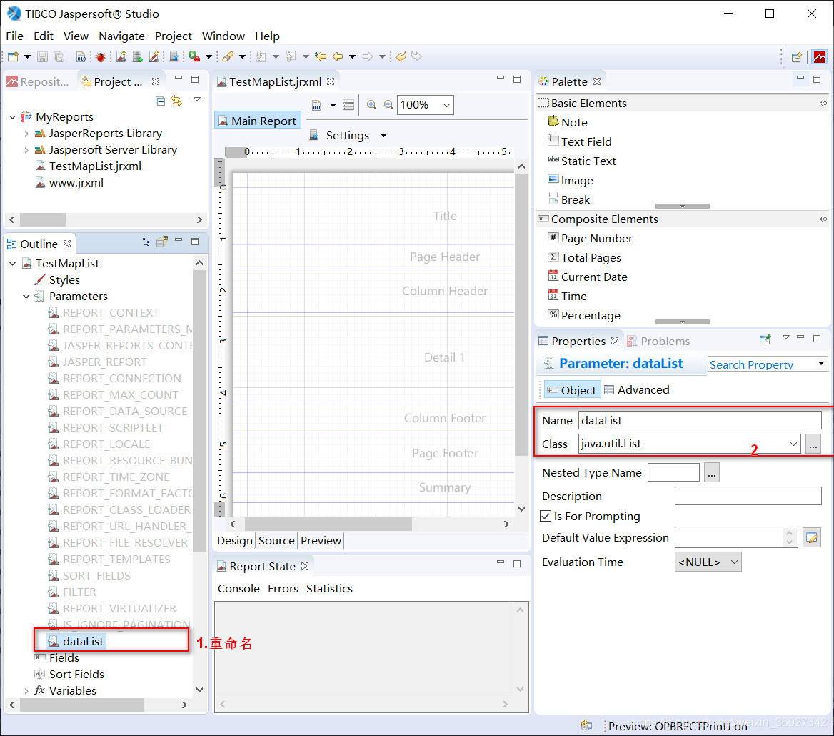
Task: Open the Navigate menu
Action: tap(121, 36)
